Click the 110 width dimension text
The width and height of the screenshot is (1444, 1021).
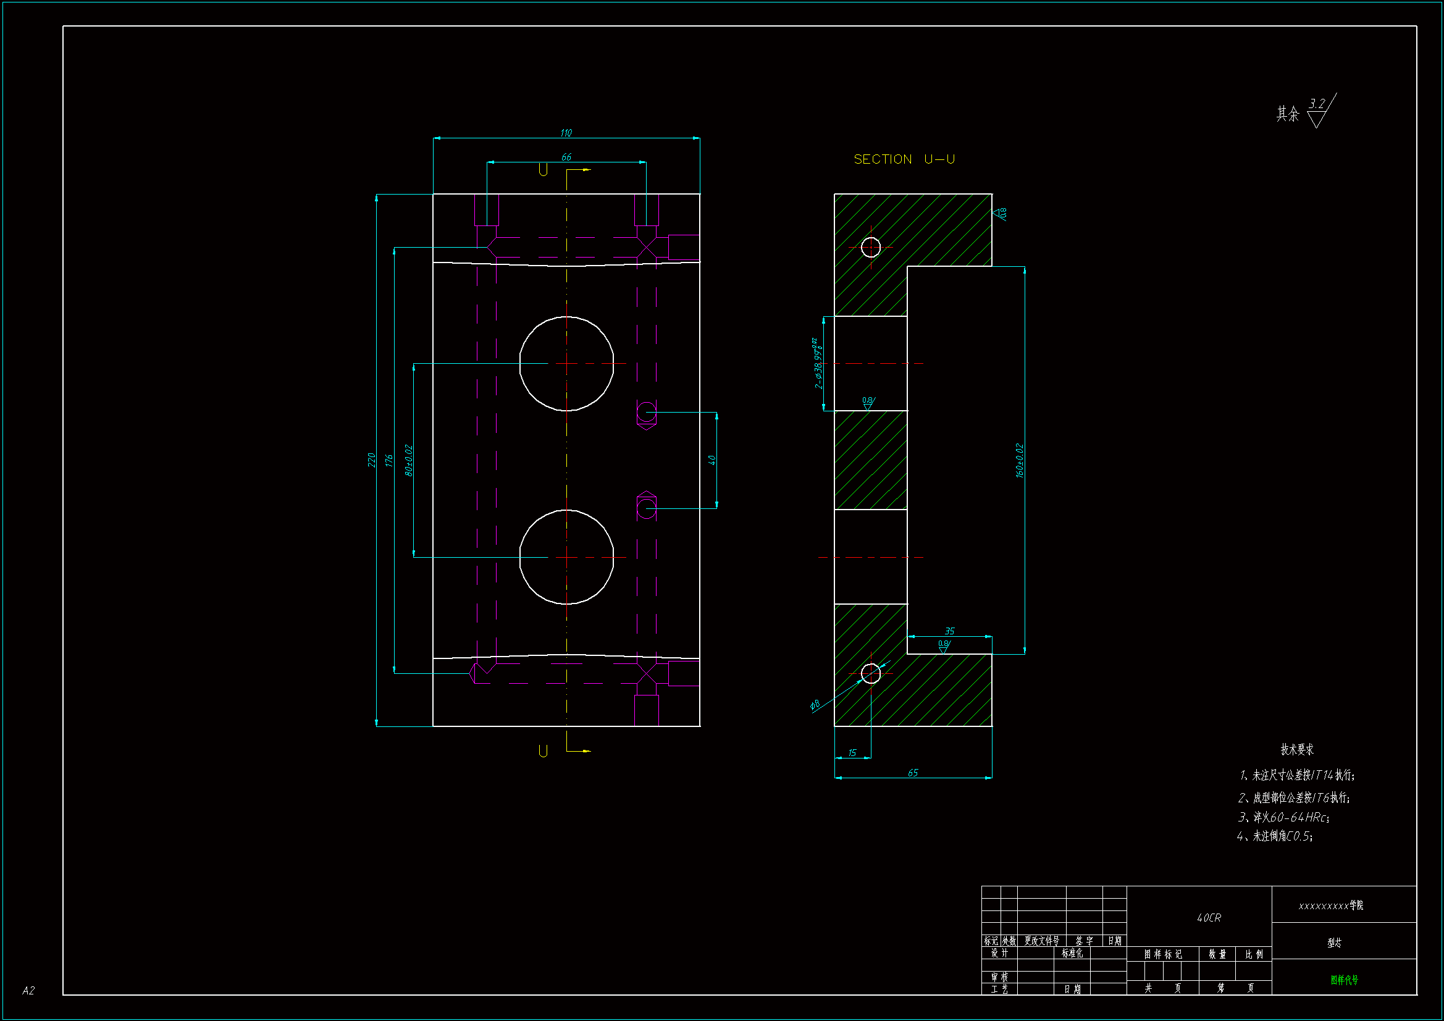[x=566, y=133]
